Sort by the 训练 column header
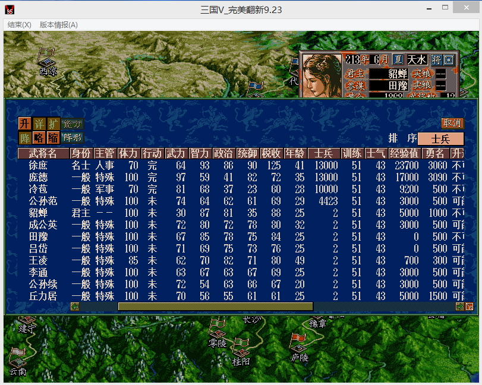This screenshot has height=385, width=482. [x=352, y=153]
